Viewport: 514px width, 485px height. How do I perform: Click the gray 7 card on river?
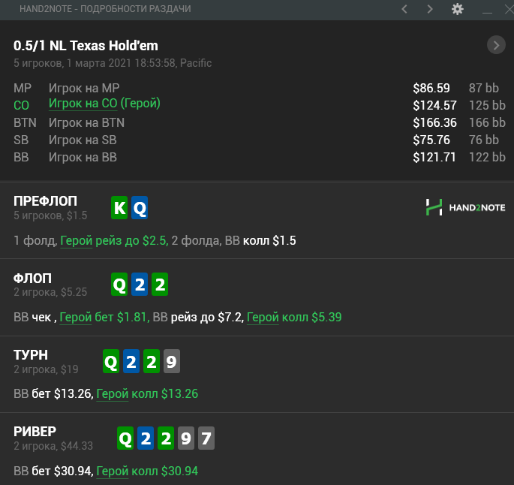206,438
